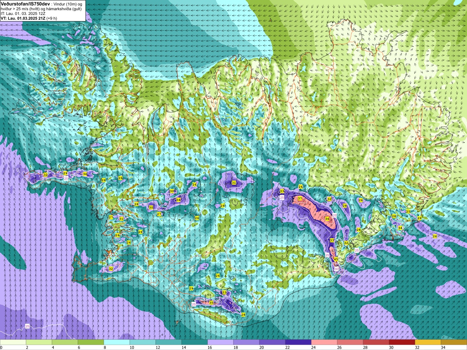467x350 pixels.
Task: Click the 2–4 m/s light green legend swatch
Action: coord(39,342)
